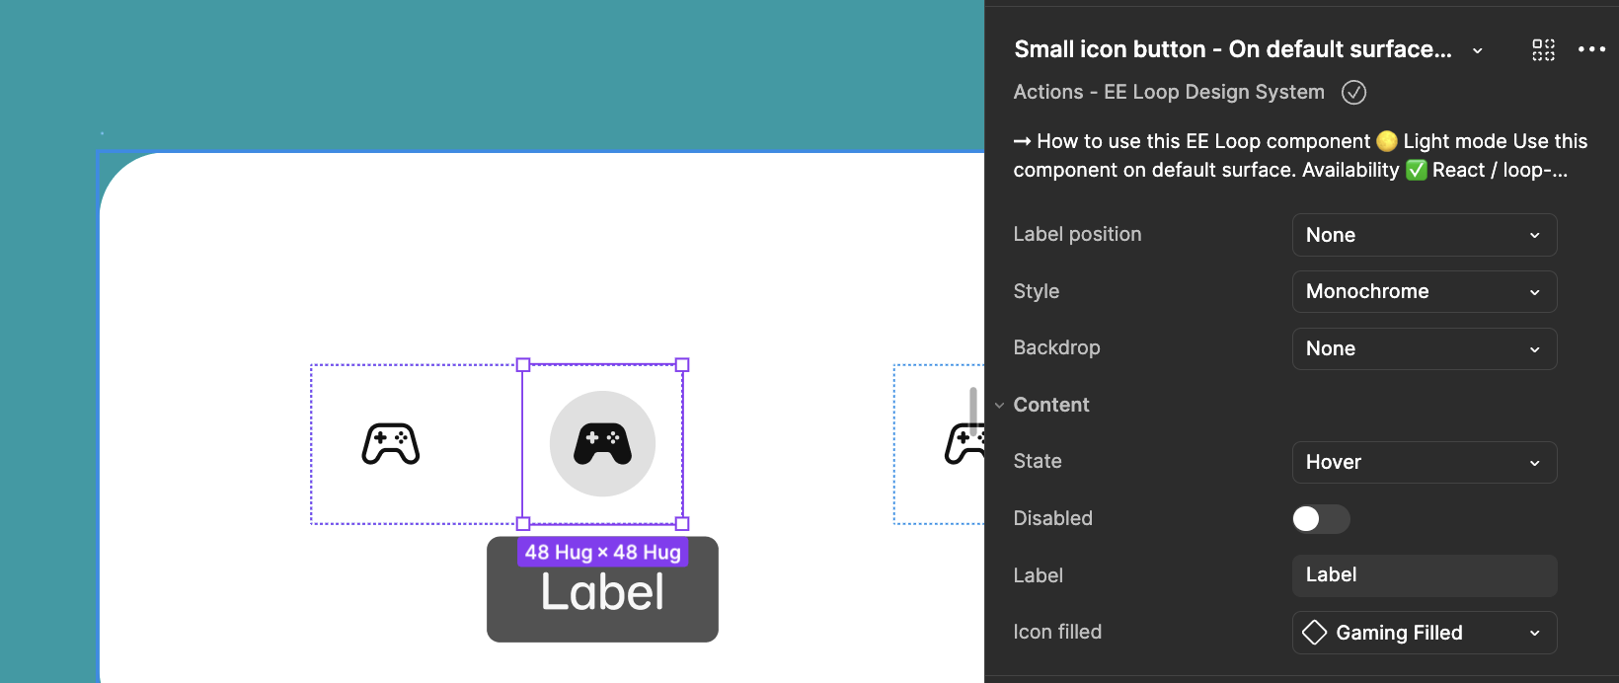Viewport: 1619px width, 683px height.
Task: Click the Label text input field
Action: coord(1424,575)
